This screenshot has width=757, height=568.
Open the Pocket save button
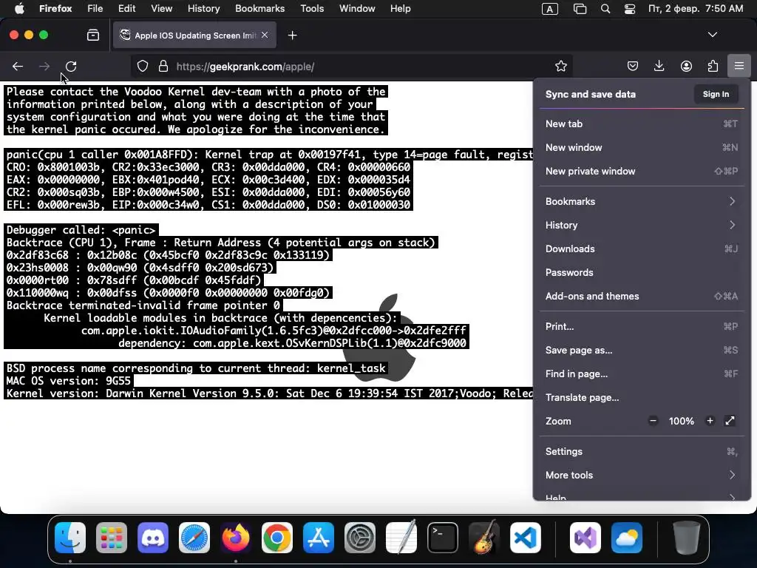click(633, 66)
